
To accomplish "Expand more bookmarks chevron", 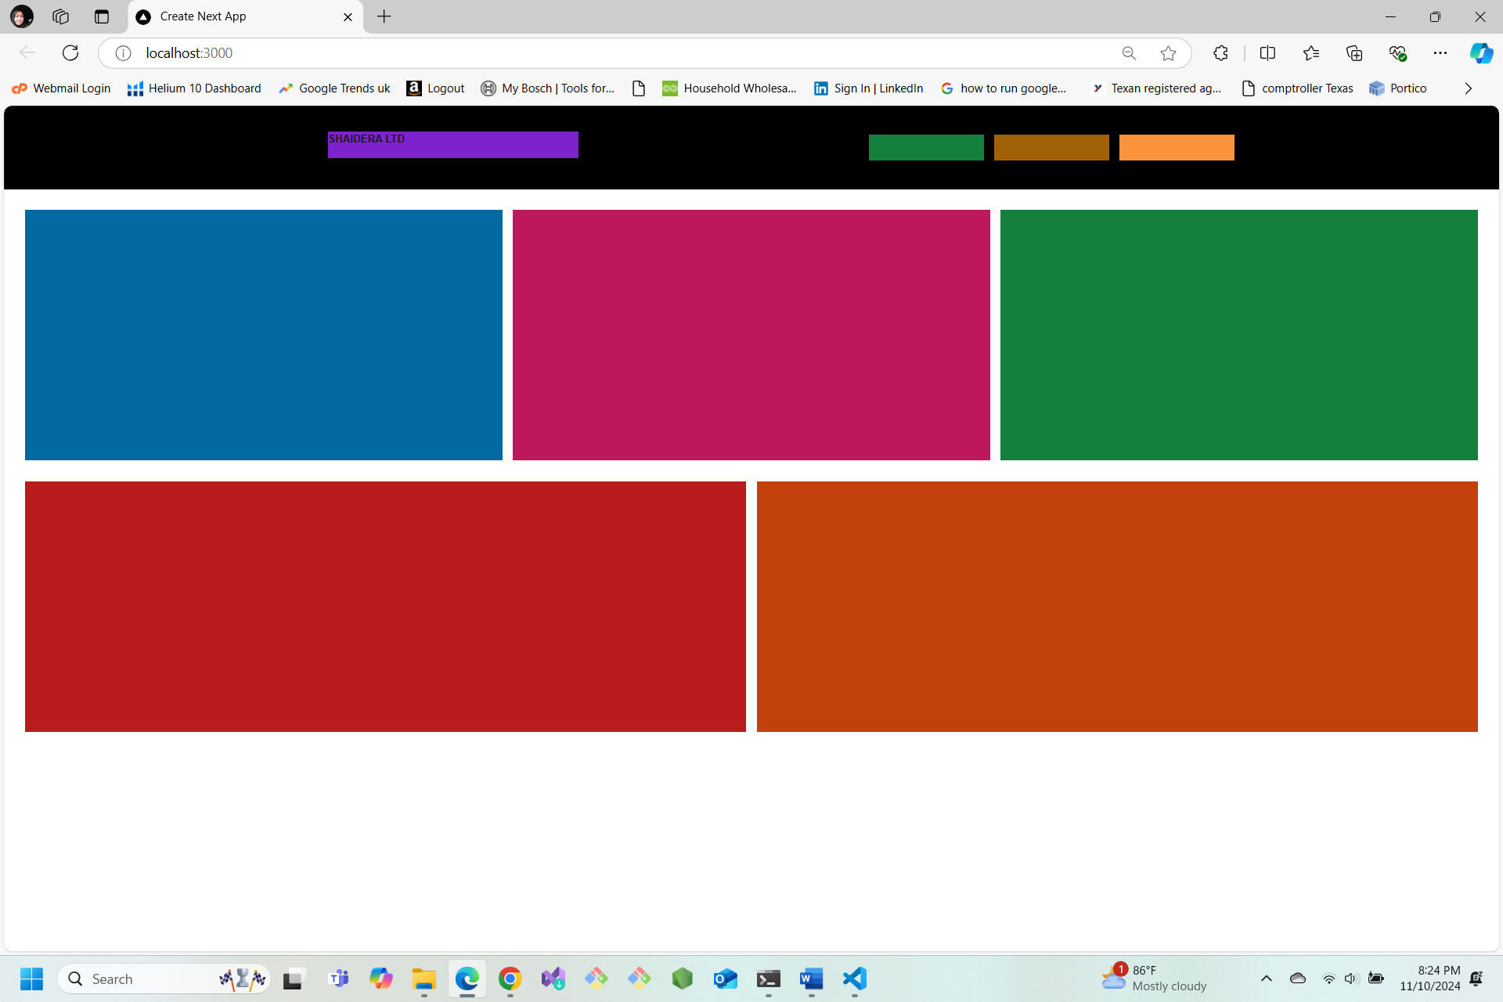I will coord(1469,88).
